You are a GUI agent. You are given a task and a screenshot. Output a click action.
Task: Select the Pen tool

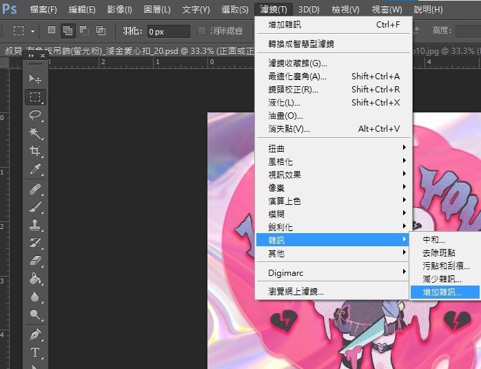click(x=35, y=335)
